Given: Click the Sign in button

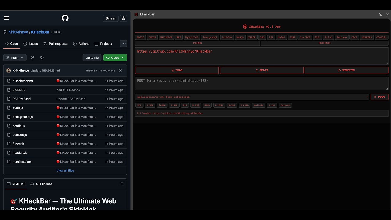Looking at the screenshot, I should point(111,18).
